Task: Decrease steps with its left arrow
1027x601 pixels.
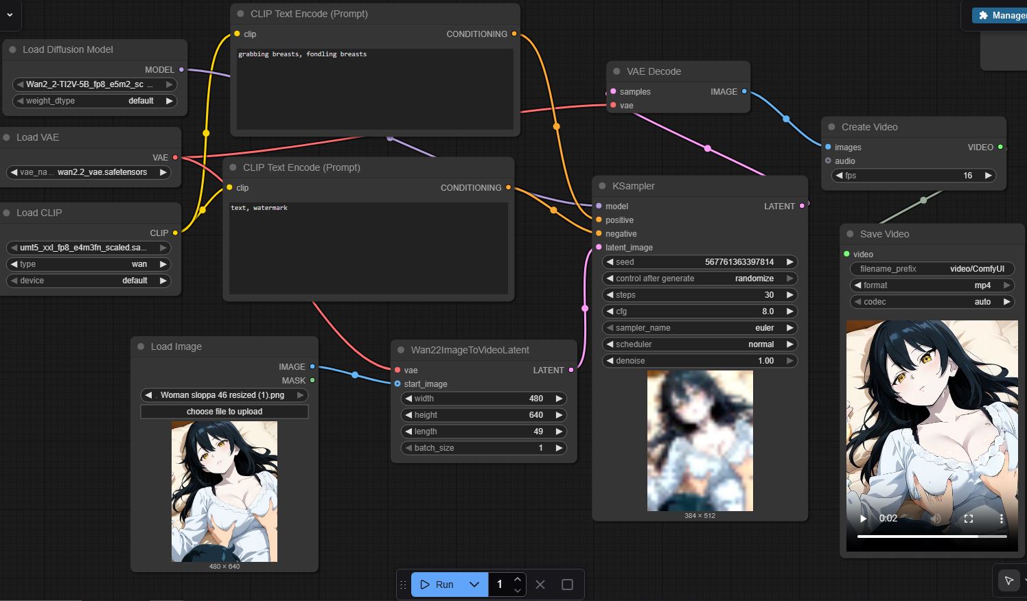Action: coord(610,295)
